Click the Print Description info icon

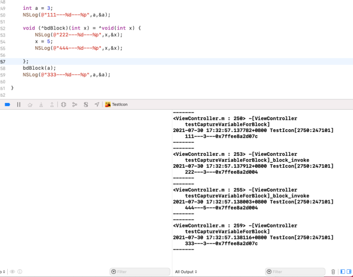click(x=20, y=272)
